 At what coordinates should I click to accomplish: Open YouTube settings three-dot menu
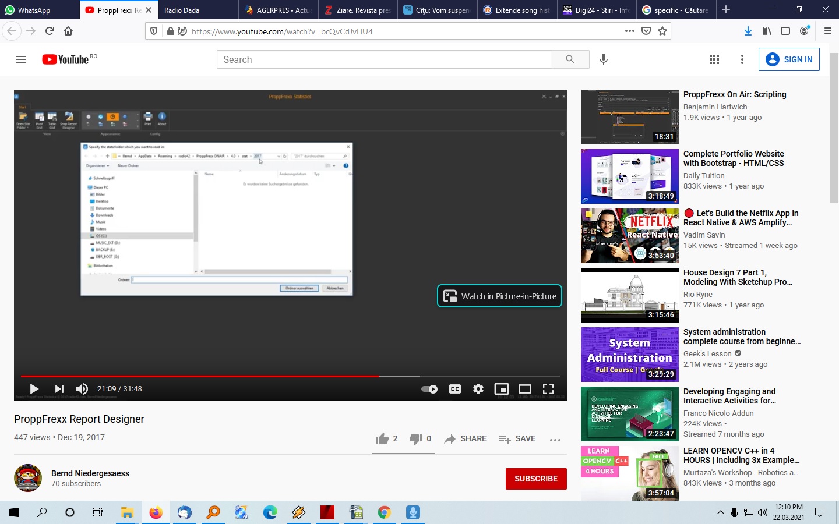click(742, 59)
